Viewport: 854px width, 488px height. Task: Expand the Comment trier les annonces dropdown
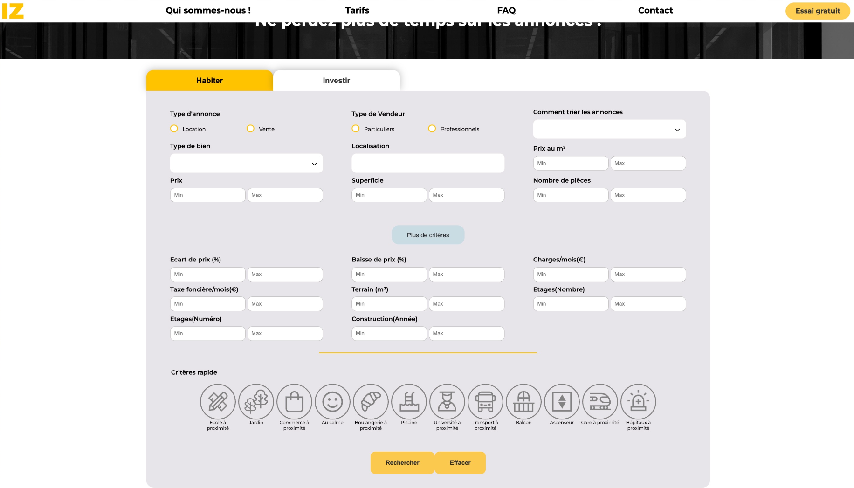[x=609, y=130]
